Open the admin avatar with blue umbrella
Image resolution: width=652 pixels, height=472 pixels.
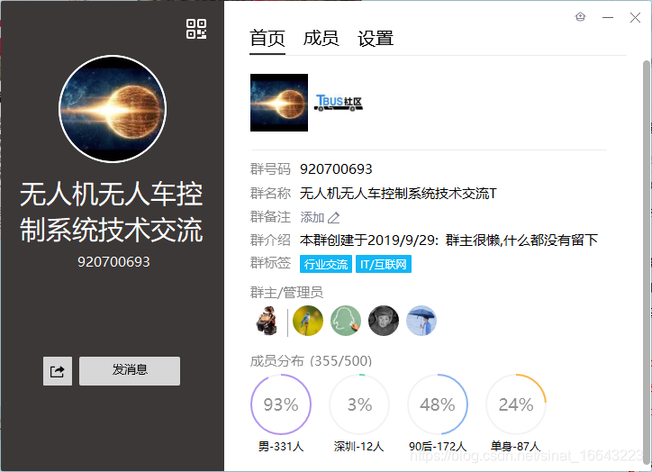421,321
